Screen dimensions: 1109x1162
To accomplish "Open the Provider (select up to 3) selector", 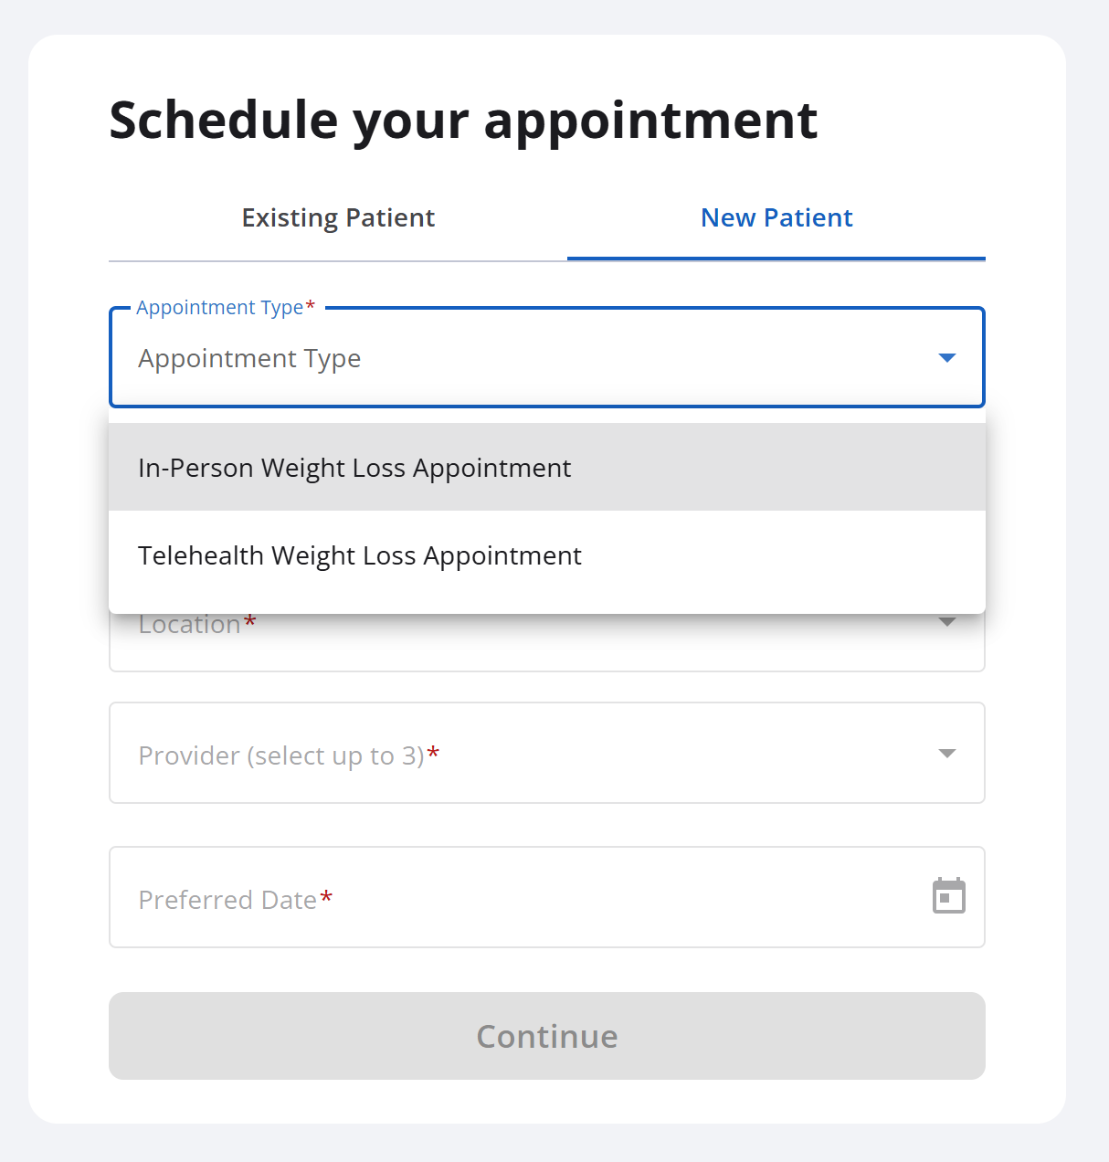I will click(547, 753).
